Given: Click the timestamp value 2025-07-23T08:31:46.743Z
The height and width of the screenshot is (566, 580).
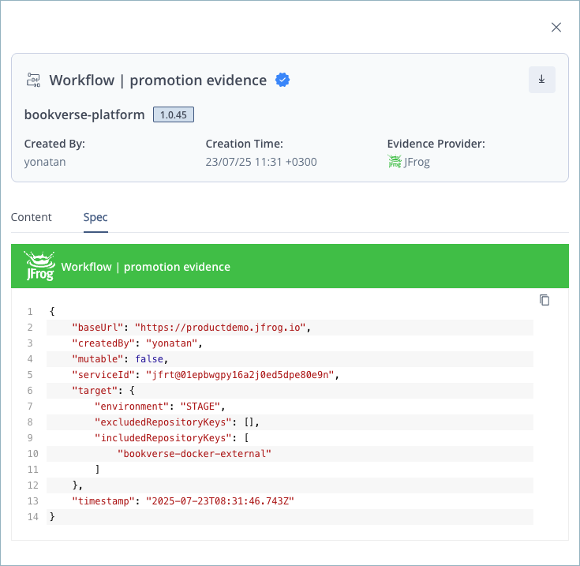Looking at the screenshot, I should 219,501.
